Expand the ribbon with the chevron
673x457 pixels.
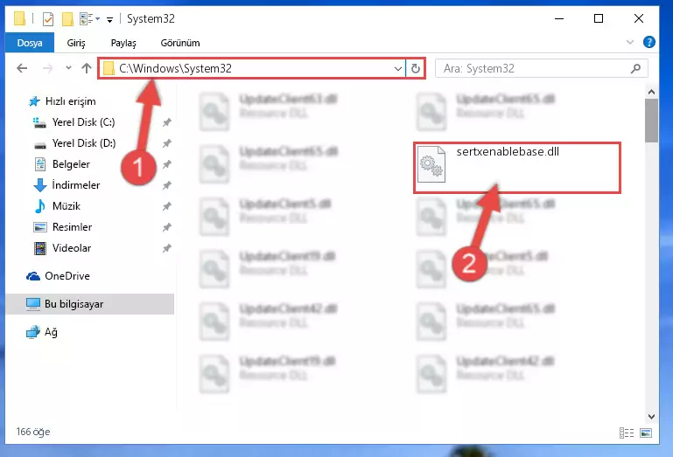(629, 42)
